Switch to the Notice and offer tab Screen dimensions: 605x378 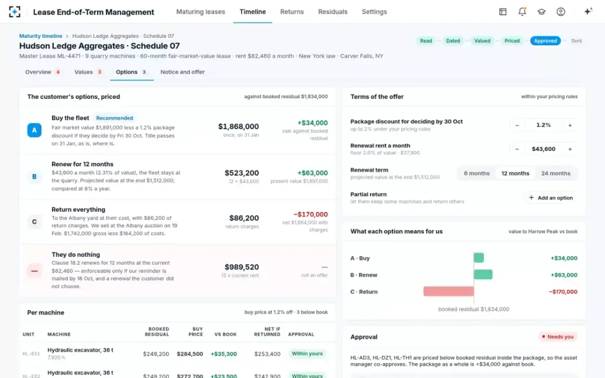click(183, 72)
